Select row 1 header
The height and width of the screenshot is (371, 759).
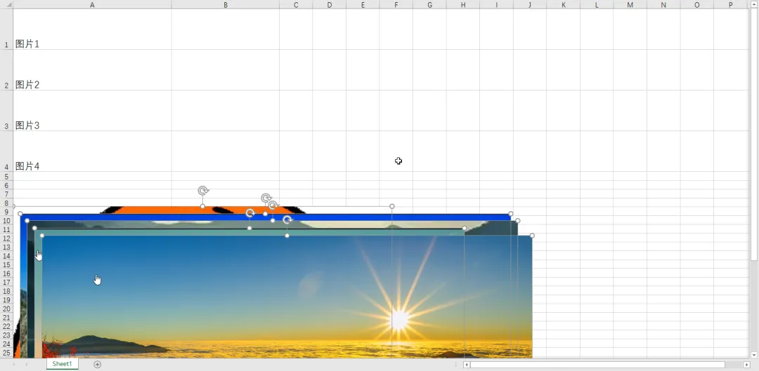(x=6, y=29)
